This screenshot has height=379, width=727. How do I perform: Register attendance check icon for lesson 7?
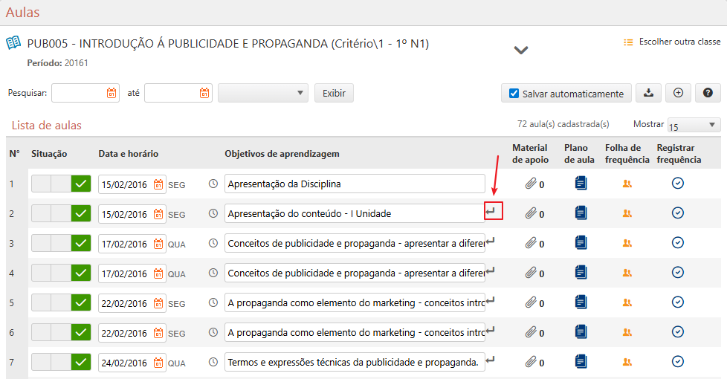(x=678, y=361)
